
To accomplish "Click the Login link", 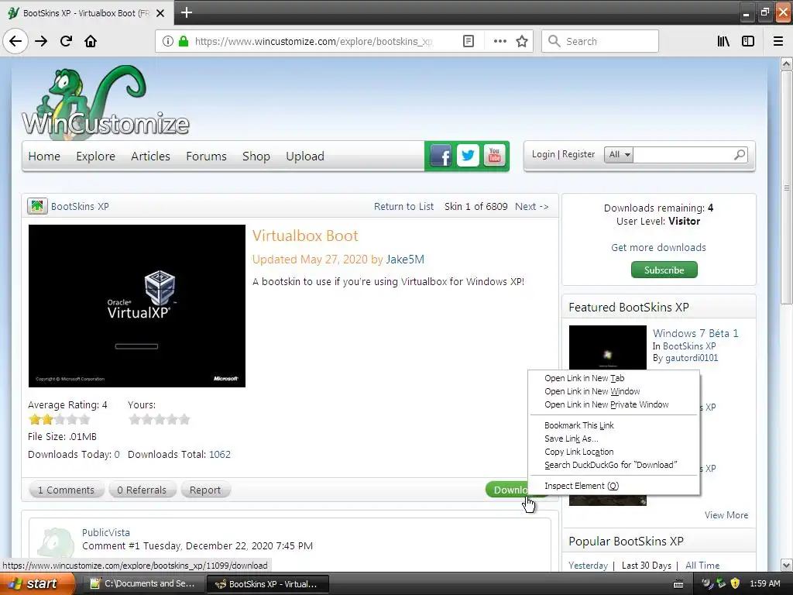I will tap(543, 154).
